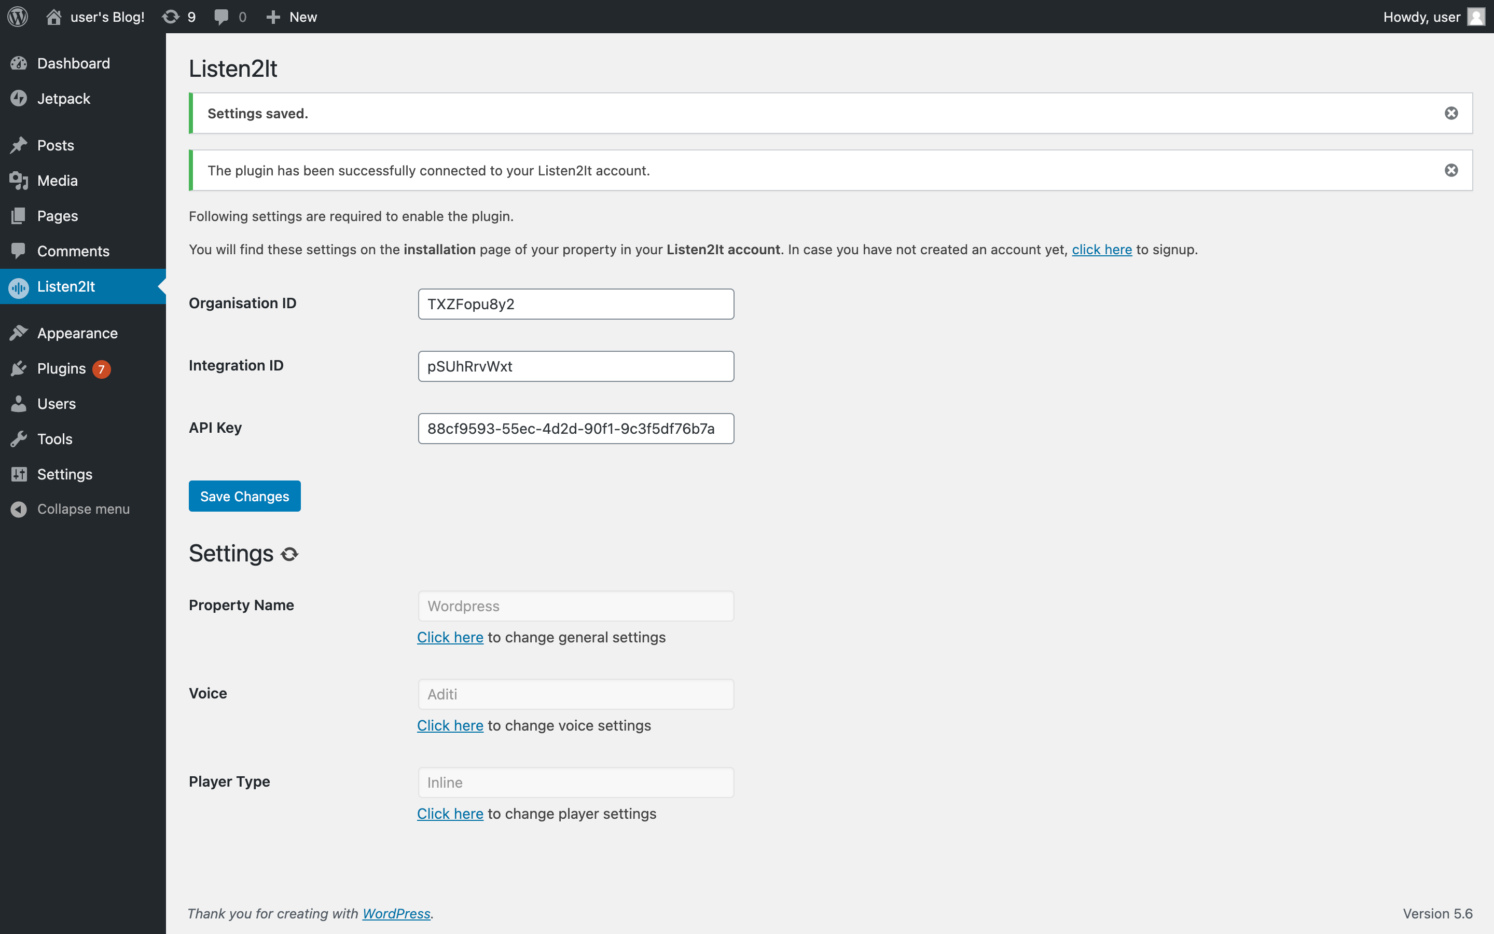Click Save Changes button
1494x934 pixels.
point(244,495)
